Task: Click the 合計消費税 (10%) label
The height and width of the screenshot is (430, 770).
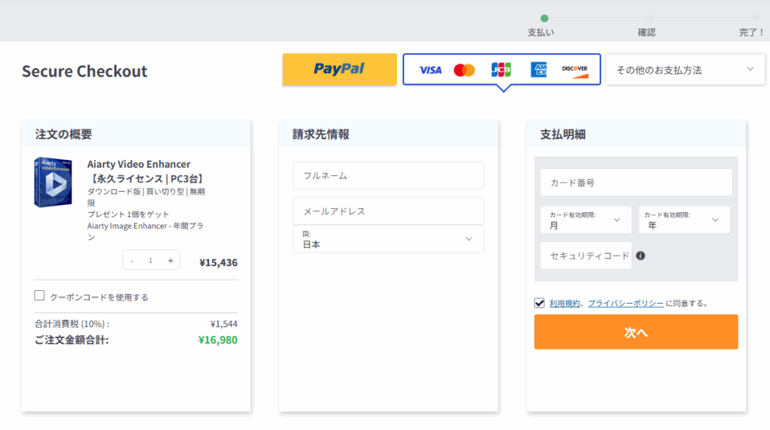Action: coord(72,324)
